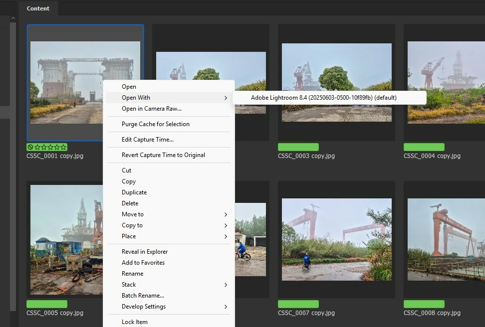Click the file name CSSC_0007 copy.jpg
Screen dimensions: 485x327
306,313
